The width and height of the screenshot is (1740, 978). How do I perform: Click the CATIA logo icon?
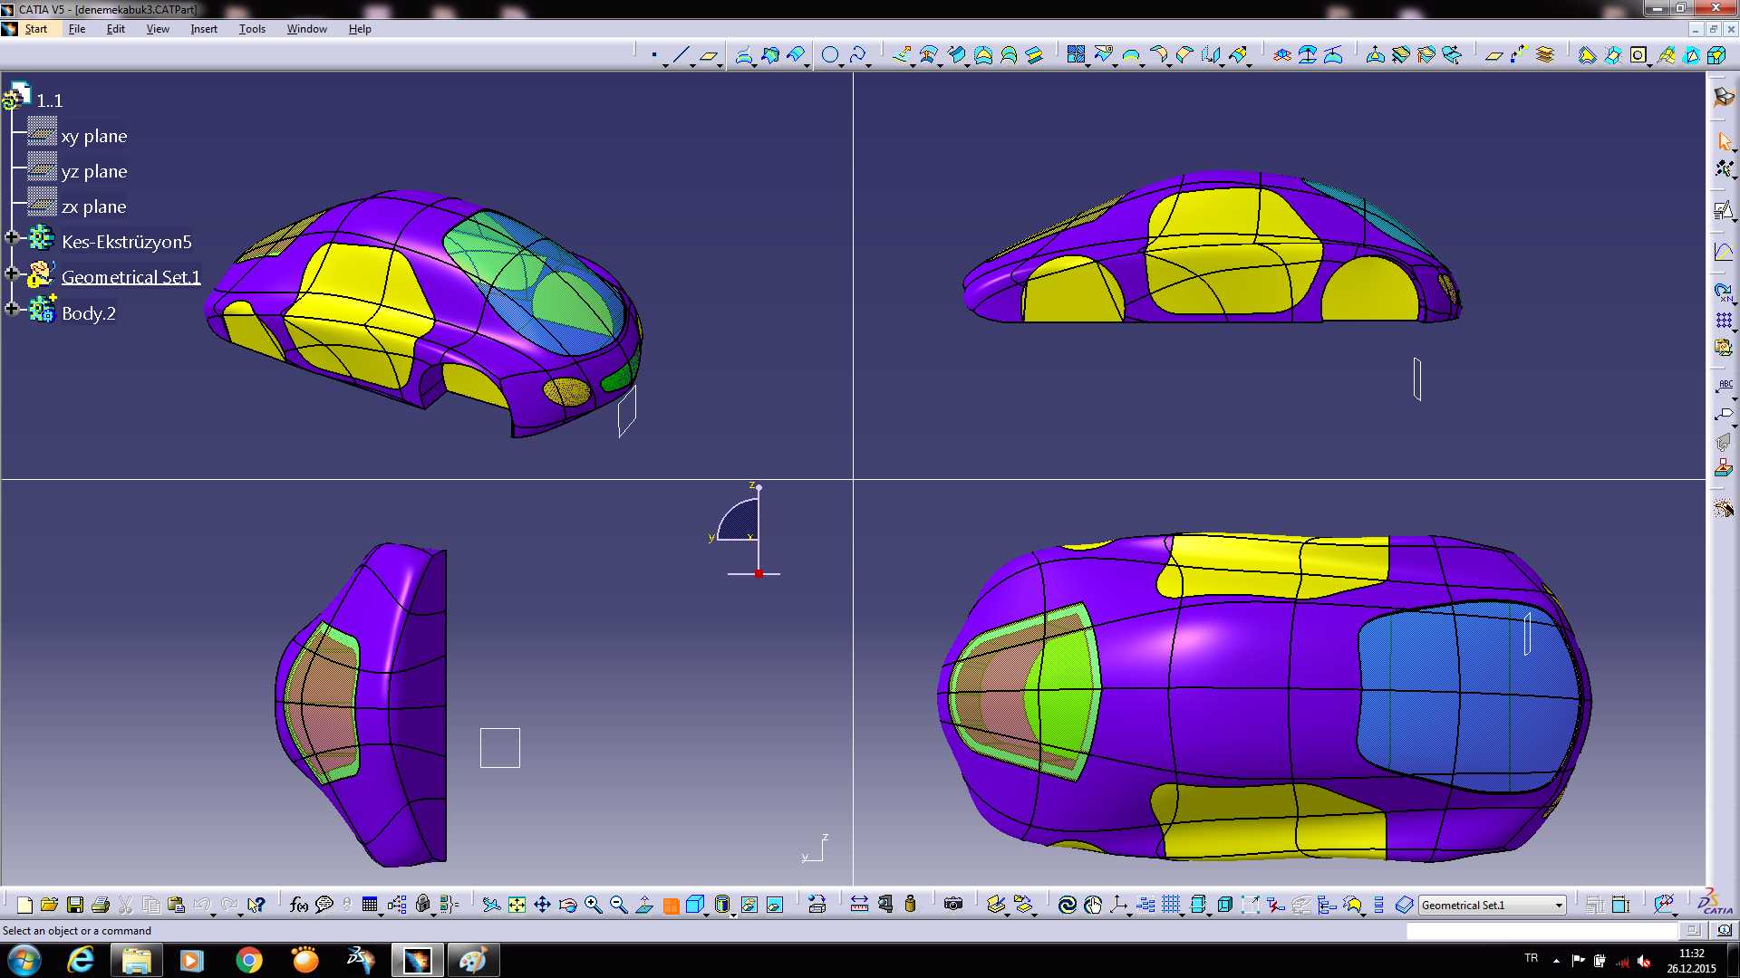click(x=1714, y=902)
